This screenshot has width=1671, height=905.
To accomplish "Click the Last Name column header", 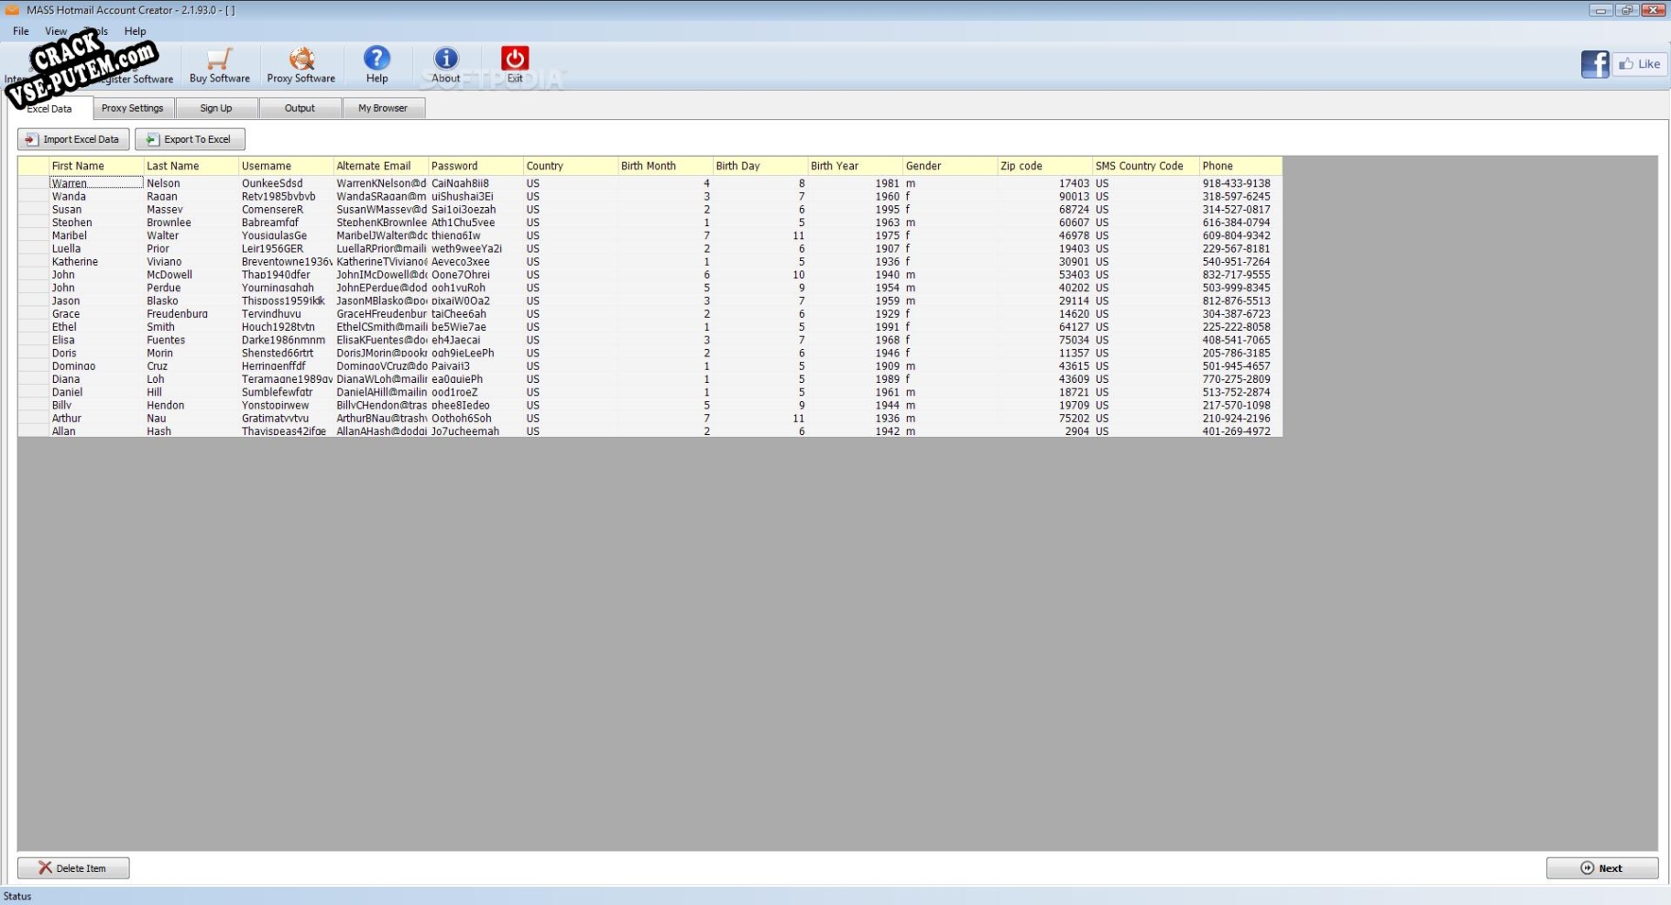I will [191, 166].
